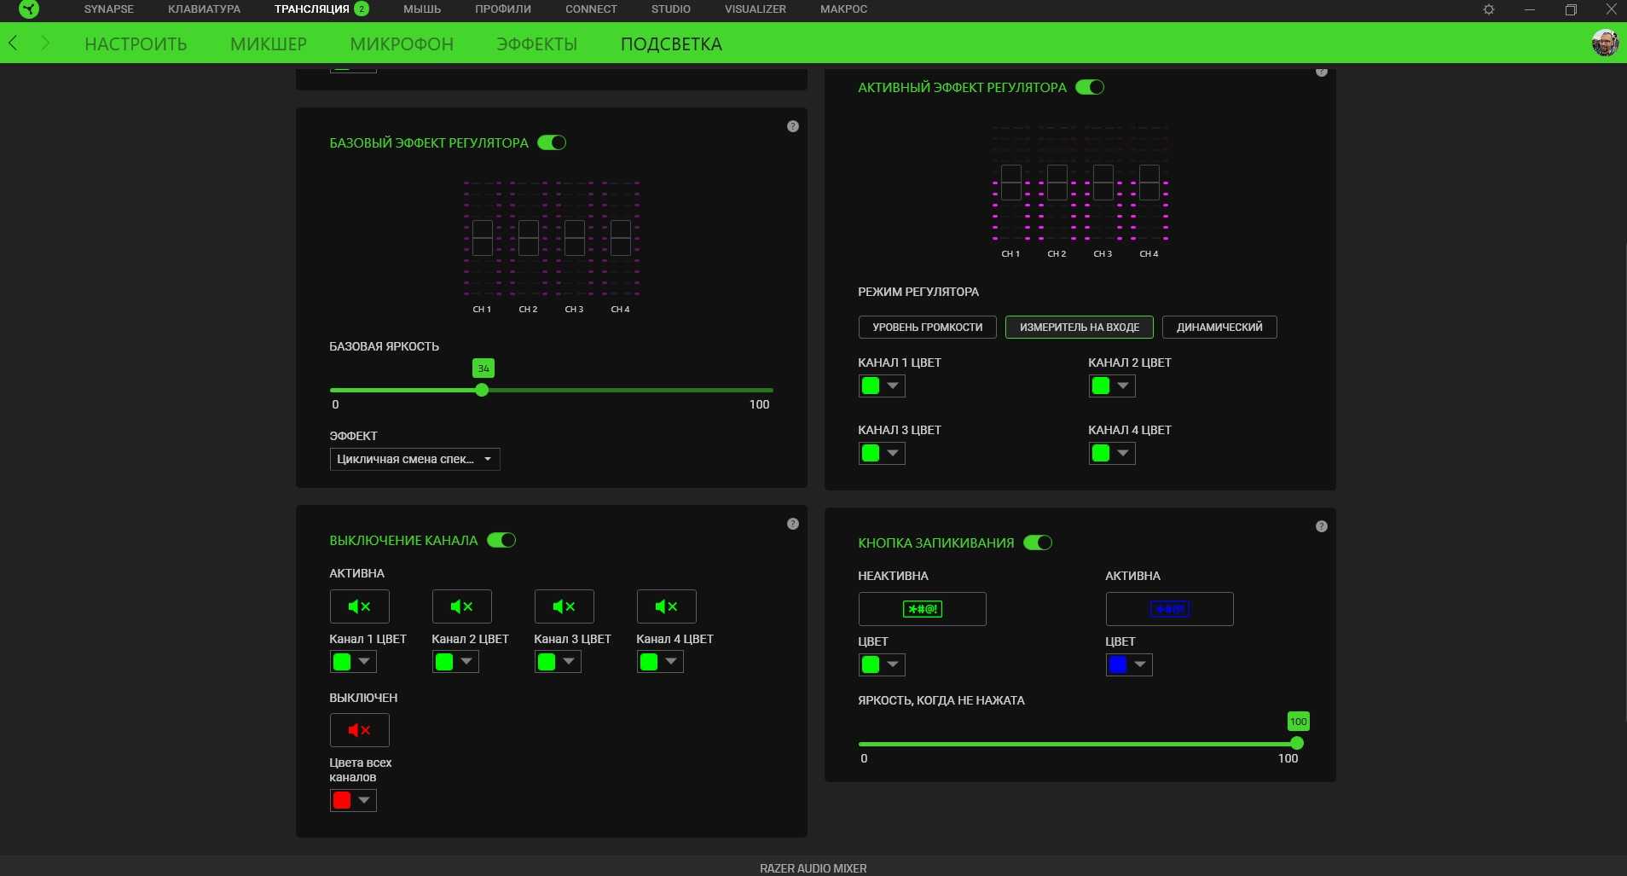This screenshot has width=1627, height=876.
Task: Click the help icon in ВЫКЛЮЧЕНИЕ КАНАЛА panel
Action: pos(793,524)
